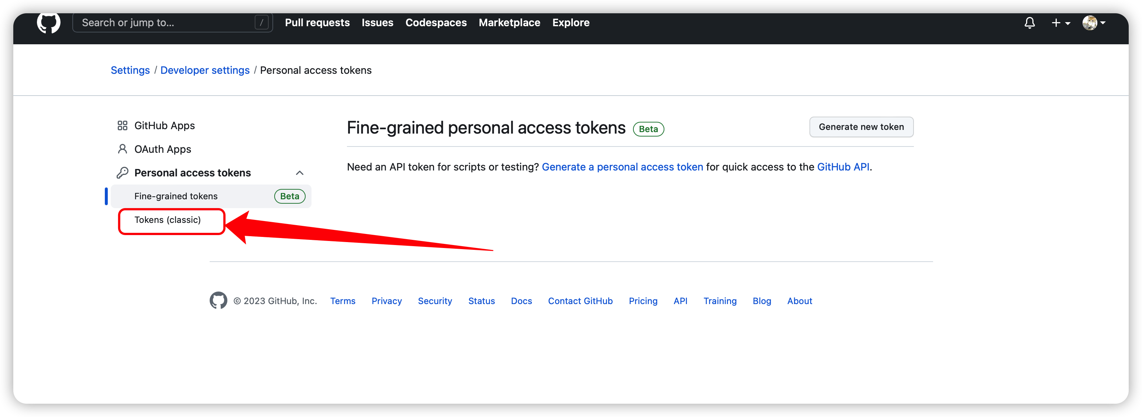Click the key icon beside Personal access tokens
The width and height of the screenshot is (1142, 417).
point(123,173)
